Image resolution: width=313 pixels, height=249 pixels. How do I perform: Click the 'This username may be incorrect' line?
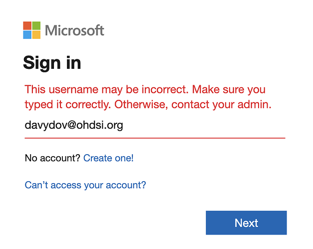coord(145,90)
